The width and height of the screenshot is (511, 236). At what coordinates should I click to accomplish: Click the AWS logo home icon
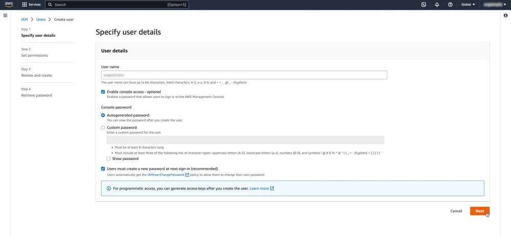[9, 4]
